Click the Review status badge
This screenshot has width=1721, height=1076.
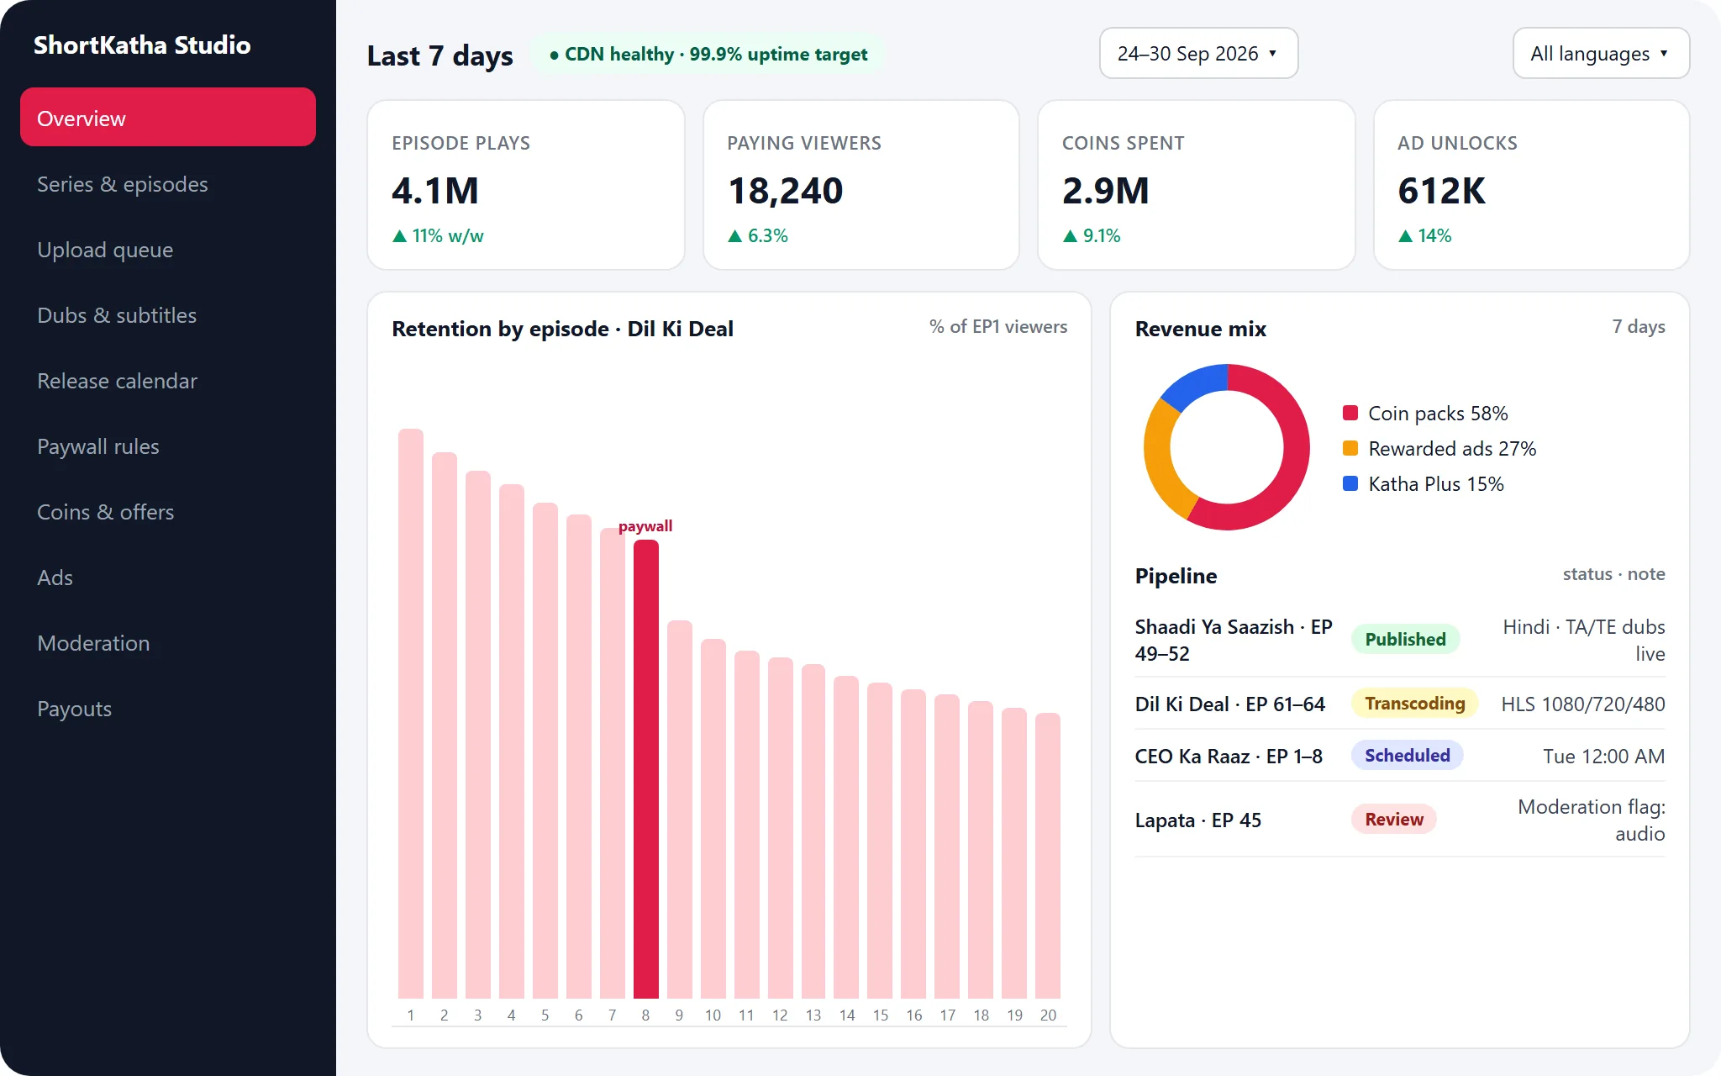(1393, 819)
